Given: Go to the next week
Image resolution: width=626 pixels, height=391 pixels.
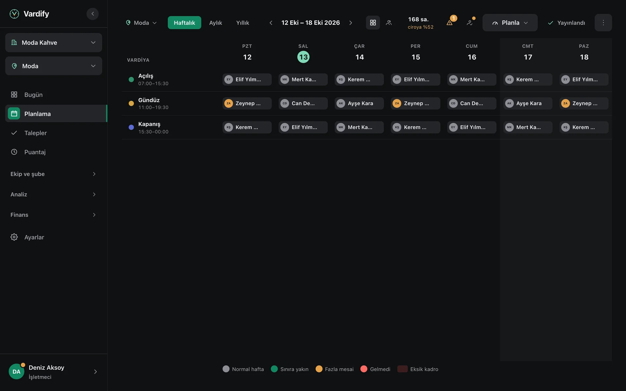Looking at the screenshot, I should tap(350, 22).
